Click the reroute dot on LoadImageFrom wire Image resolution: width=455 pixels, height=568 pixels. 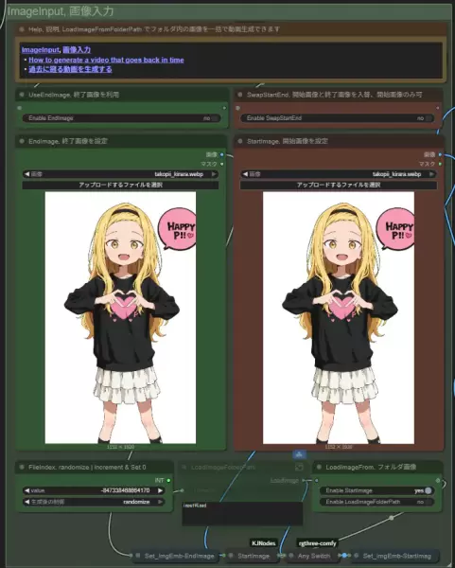coord(392,518)
